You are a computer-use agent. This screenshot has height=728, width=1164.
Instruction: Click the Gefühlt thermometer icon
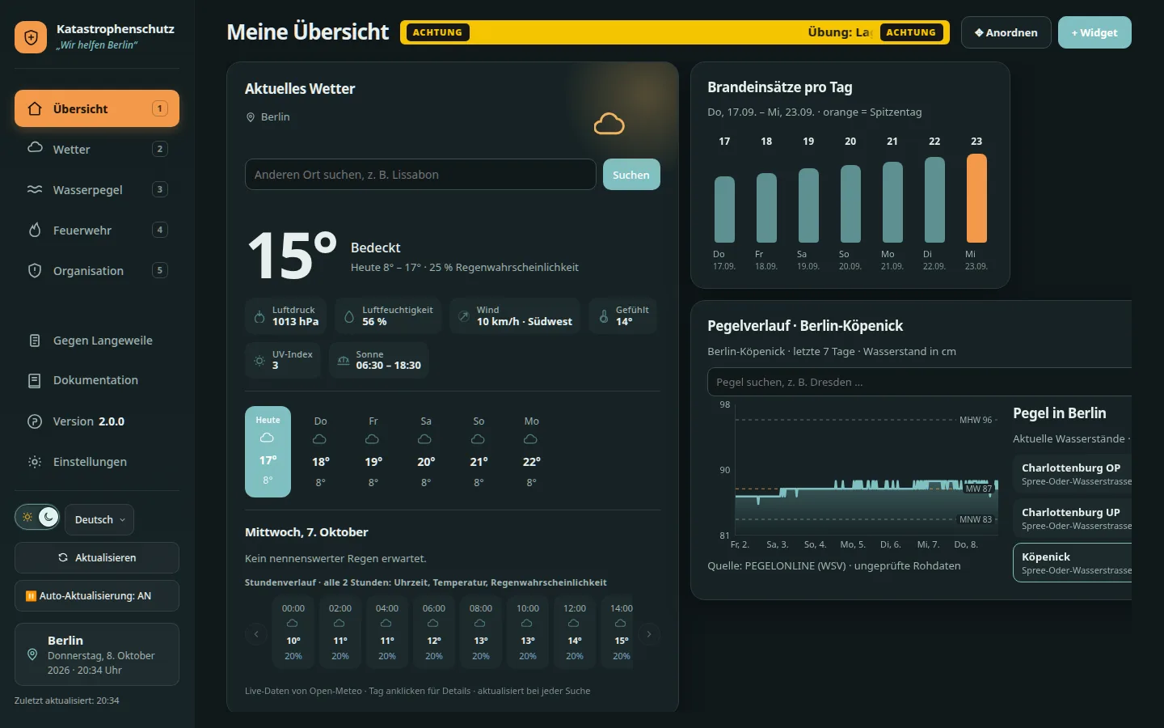click(x=603, y=316)
